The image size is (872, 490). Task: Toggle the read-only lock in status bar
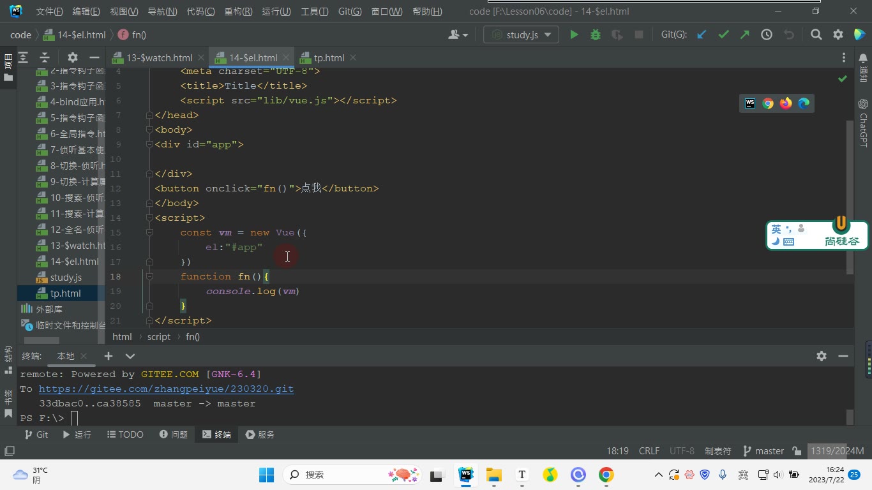click(797, 451)
